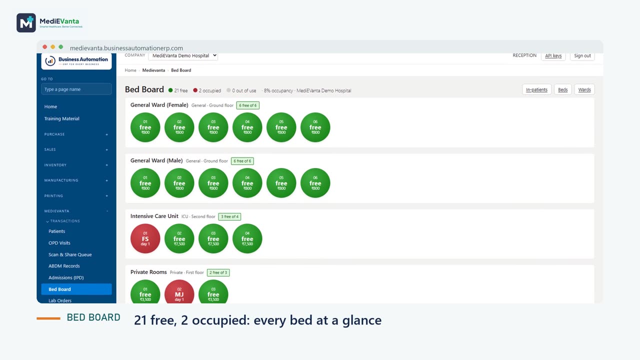Image resolution: width=640 pixels, height=360 pixels.
Task: Click free bed 04 in Intensive Care Unit
Action: pos(247,238)
